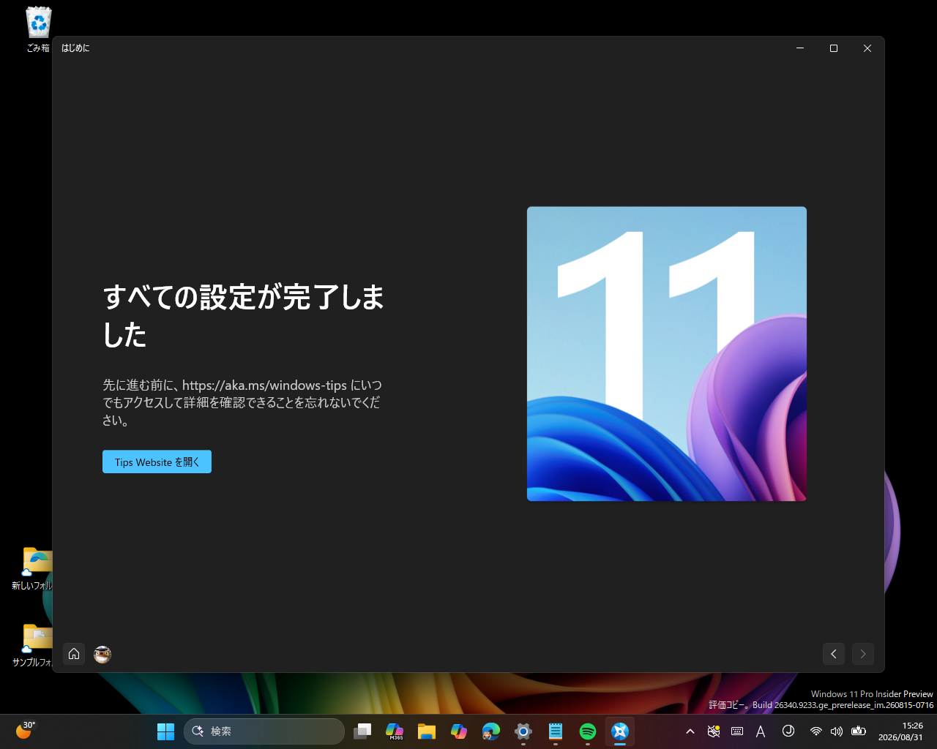
Task: Click the はじめに app taskbar icon
Action: (x=620, y=731)
